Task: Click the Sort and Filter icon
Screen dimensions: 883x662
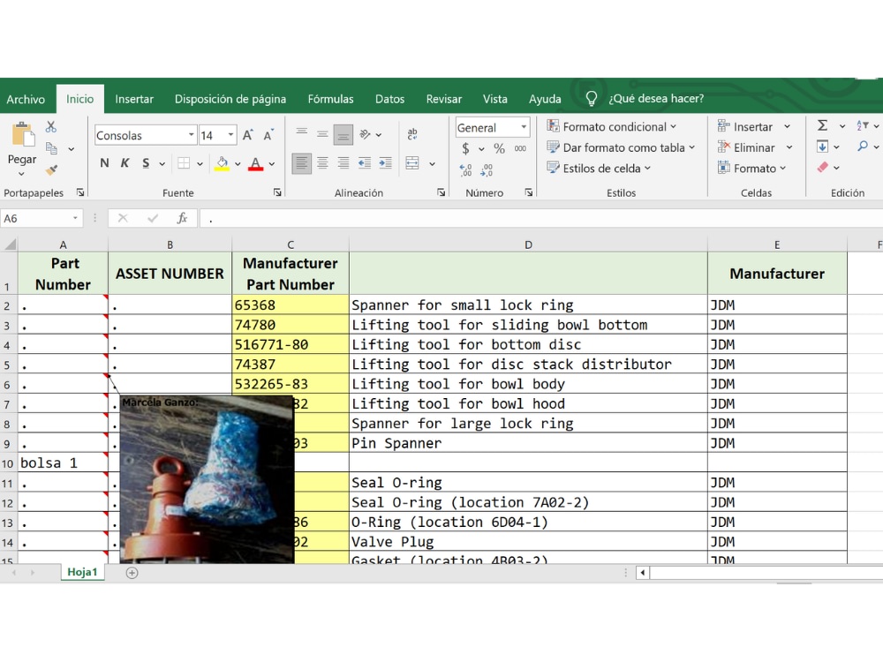Action: pyautogui.click(x=862, y=125)
